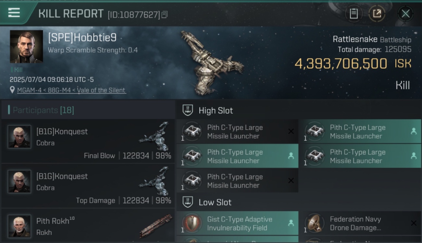Select the High Slot section icon
Image resolution: width=422 pixels, height=243 pixels.
pos(188,110)
